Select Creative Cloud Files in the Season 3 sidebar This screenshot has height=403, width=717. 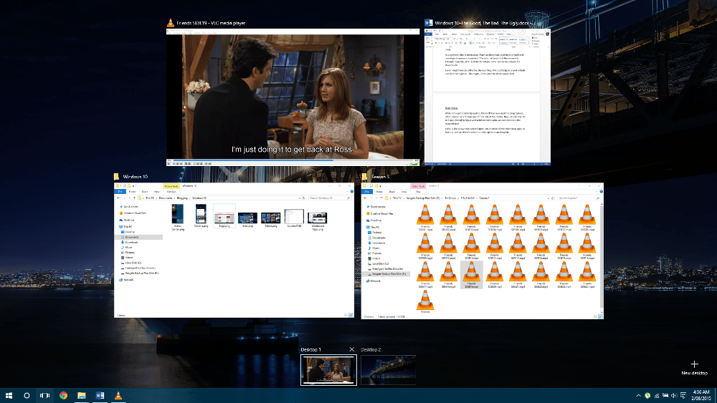[380, 213]
